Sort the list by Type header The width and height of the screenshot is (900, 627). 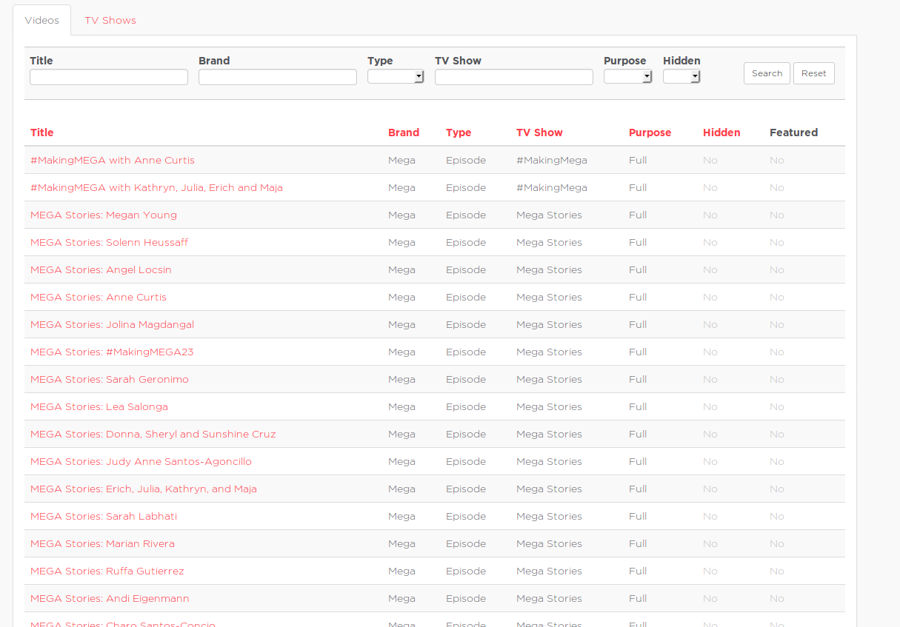pyautogui.click(x=459, y=133)
